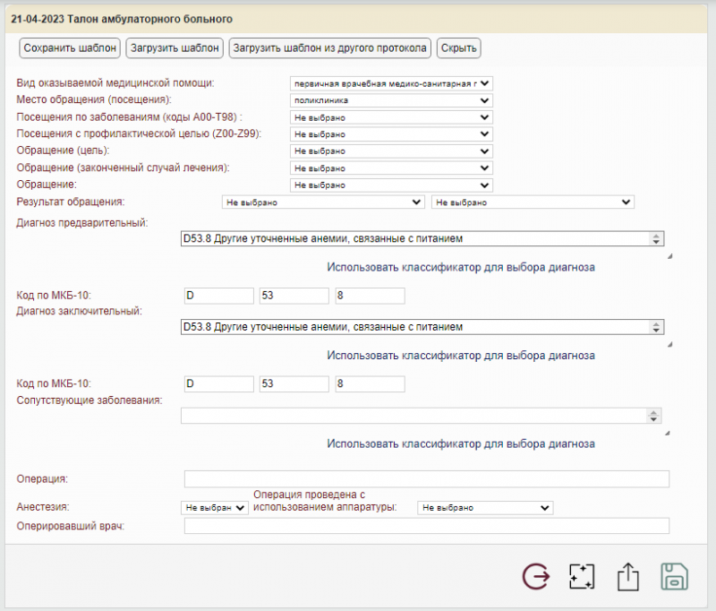Click the 'Оперировавший врач' input field
The height and width of the screenshot is (611, 716).
click(x=426, y=526)
